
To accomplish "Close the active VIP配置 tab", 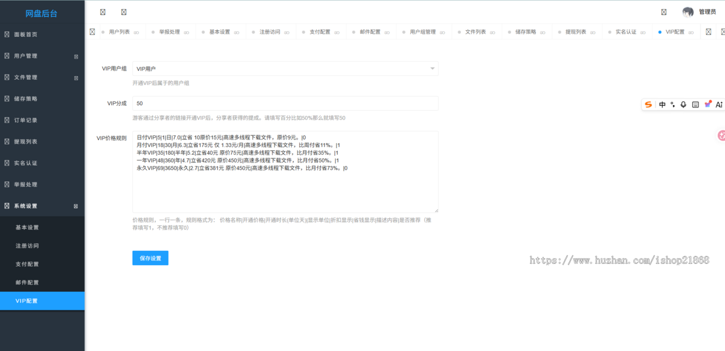I will pyautogui.click(x=692, y=32).
